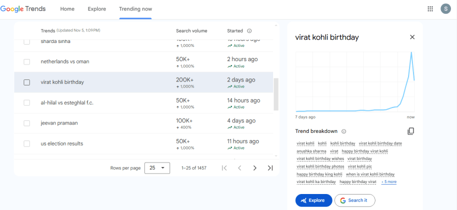Tick the checkbox for us election results
The height and width of the screenshot is (210, 457).
(x=26, y=143)
